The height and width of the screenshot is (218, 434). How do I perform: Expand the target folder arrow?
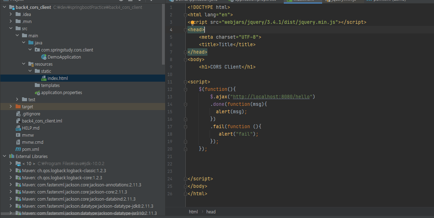tap(11, 107)
